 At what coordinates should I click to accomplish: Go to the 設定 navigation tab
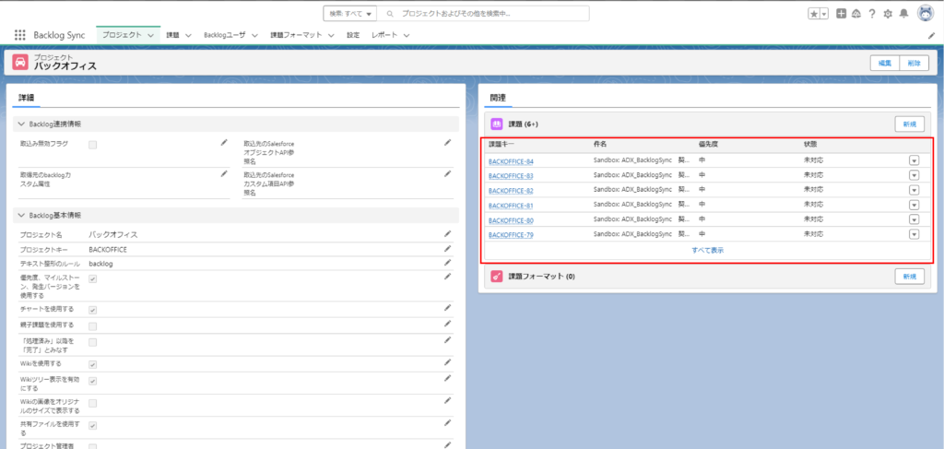(353, 35)
